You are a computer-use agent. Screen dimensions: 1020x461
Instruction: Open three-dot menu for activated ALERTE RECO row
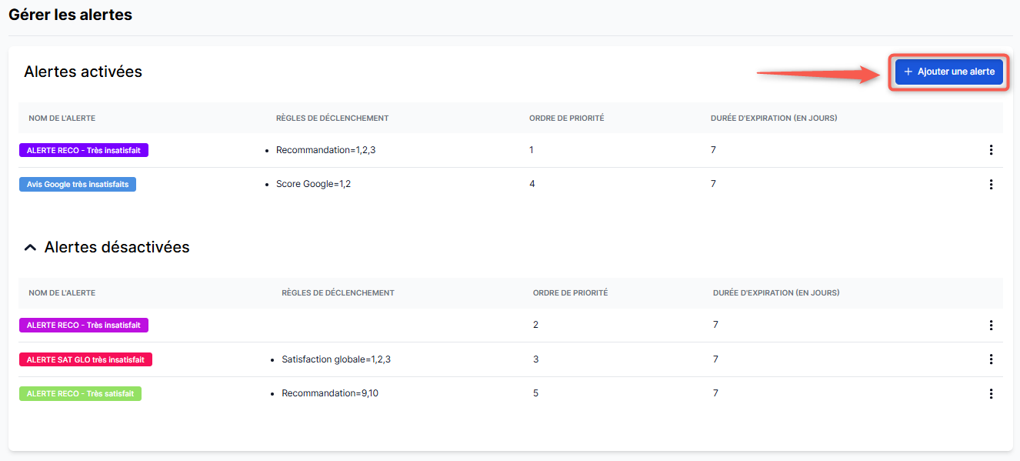point(991,150)
